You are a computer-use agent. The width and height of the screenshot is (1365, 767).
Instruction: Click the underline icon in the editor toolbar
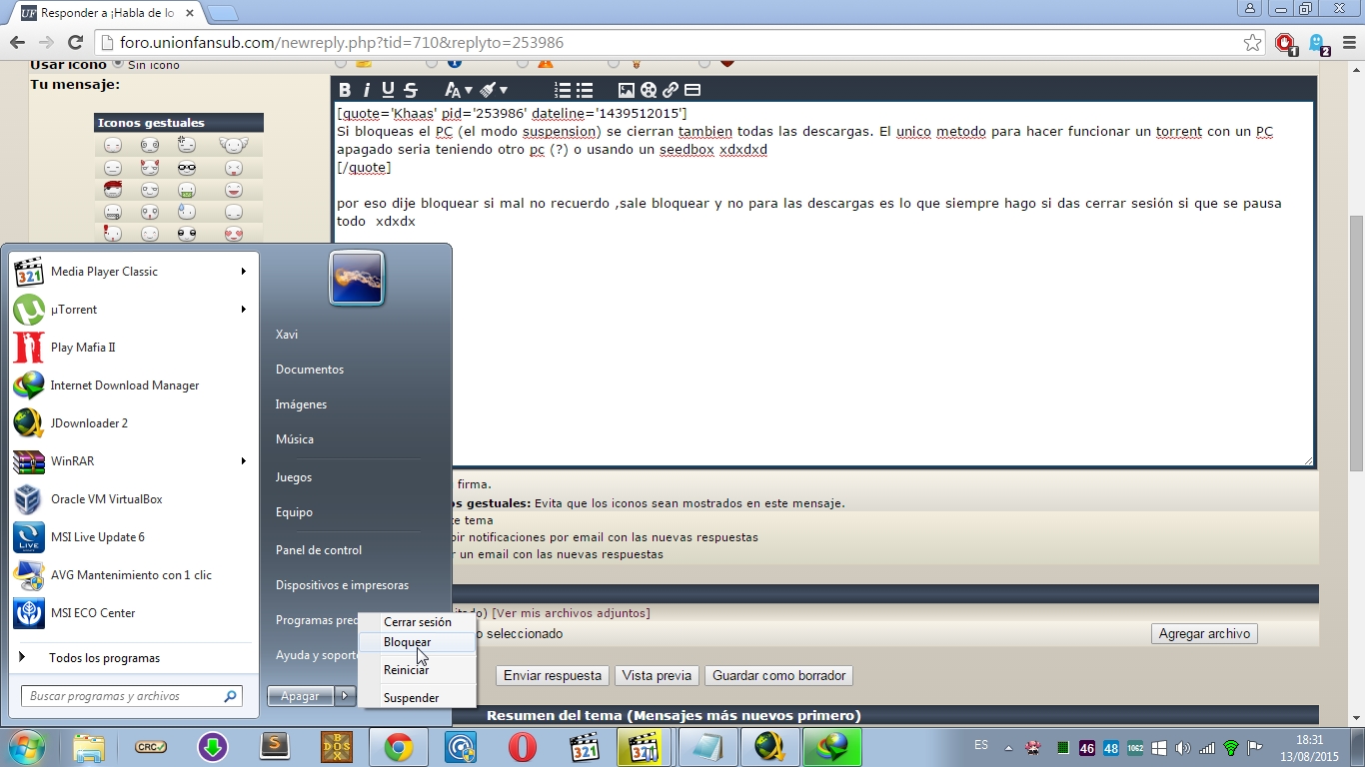(x=388, y=90)
